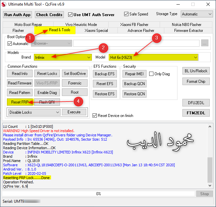Switch to the Flasher tab
This screenshot has width=216, height=207.
click(x=18, y=30)
